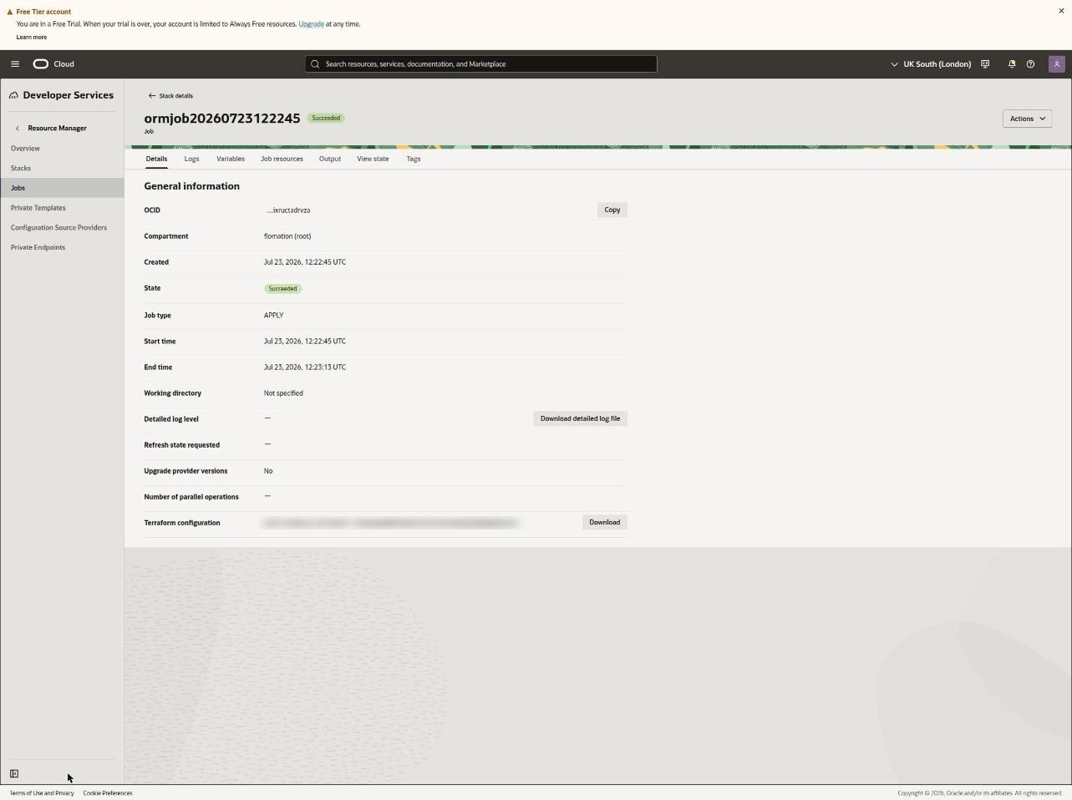Click the job type value APPLY
Viewport: 1072px width, 800px height.
click(274, 316)
